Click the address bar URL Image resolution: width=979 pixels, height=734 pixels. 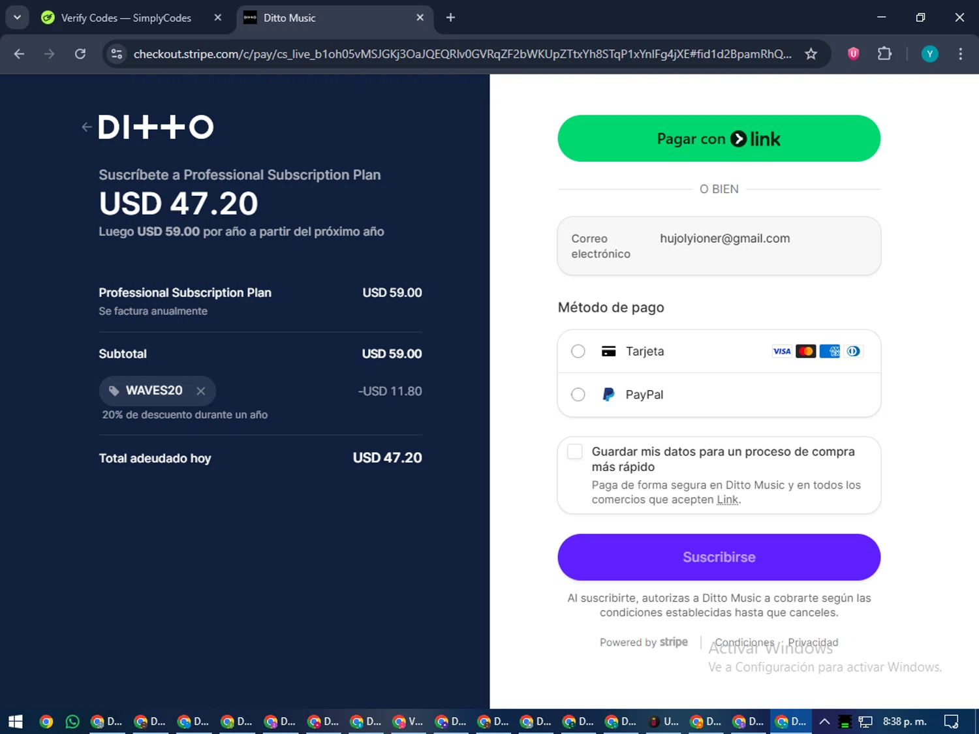pyautogui.click(x=462, y=54)
